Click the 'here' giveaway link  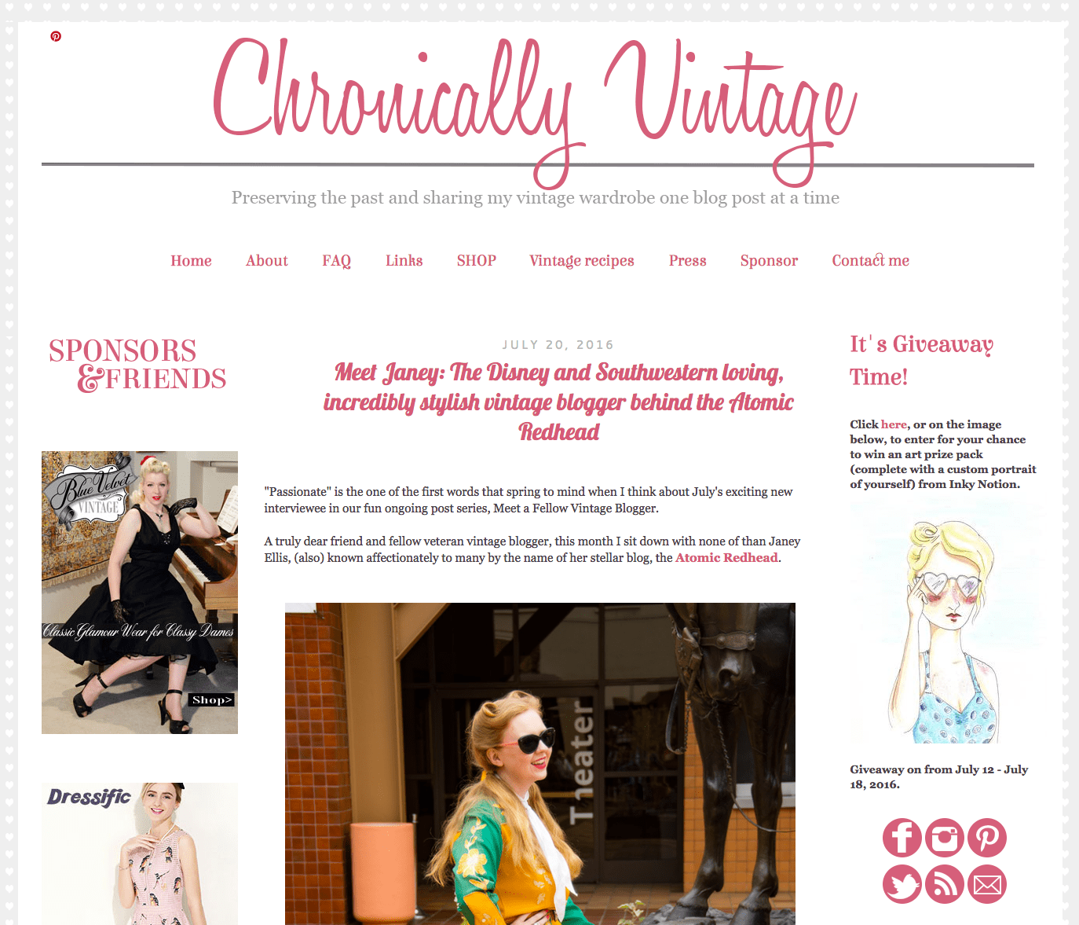[x=894, y=424]
